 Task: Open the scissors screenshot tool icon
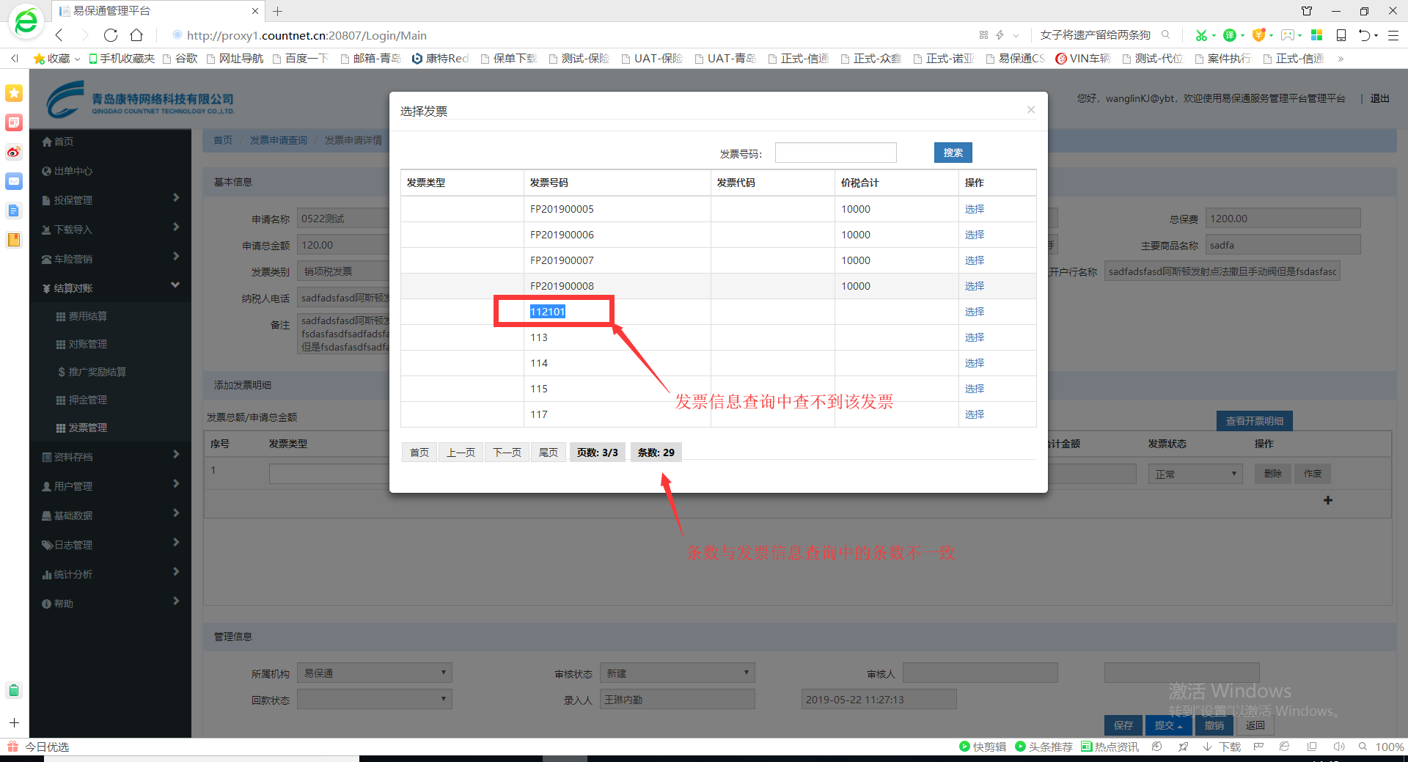pos(1201,35)
